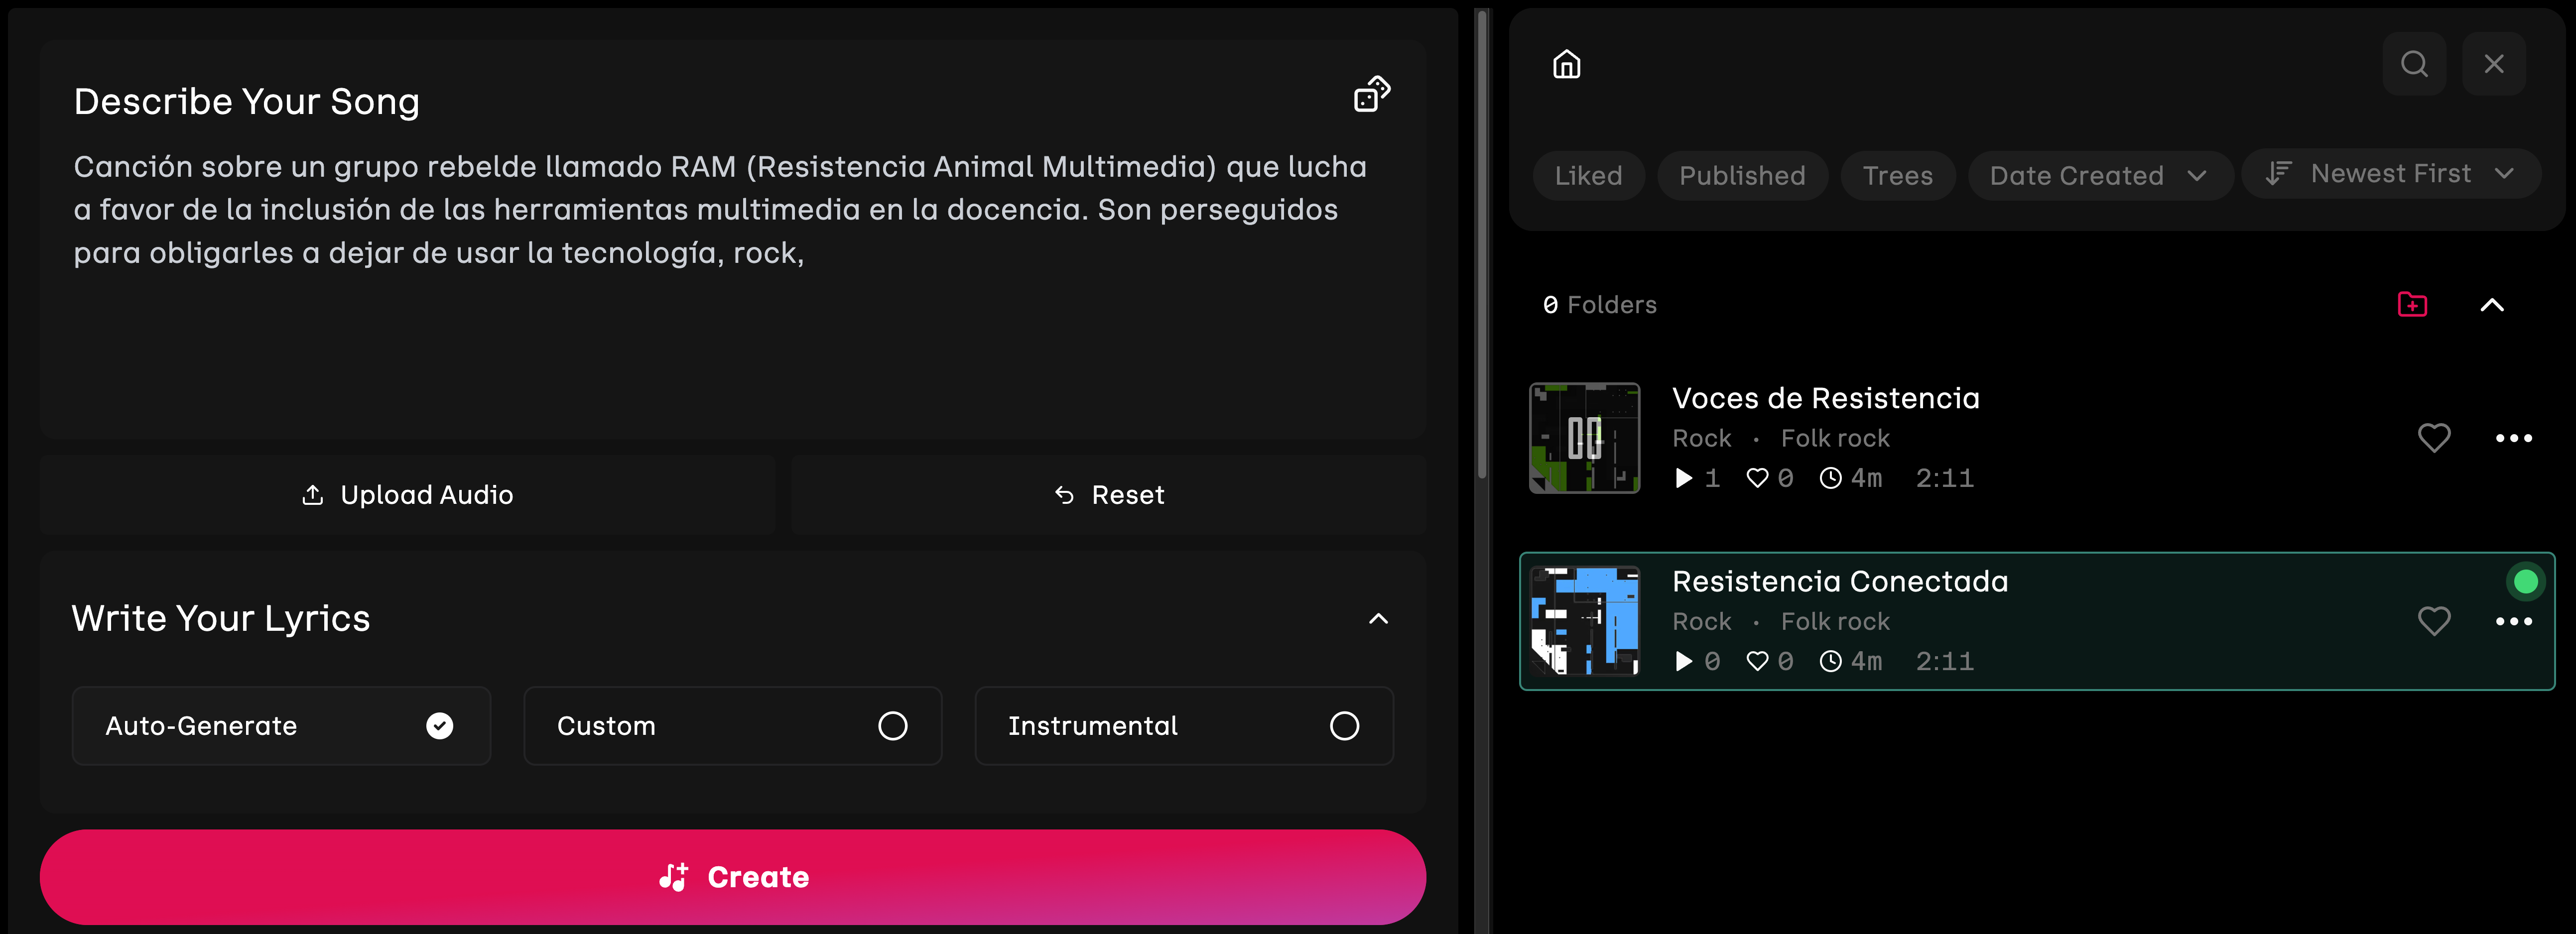
Task: Open the Newest First sort dropdown
Action: (2390, 174)
